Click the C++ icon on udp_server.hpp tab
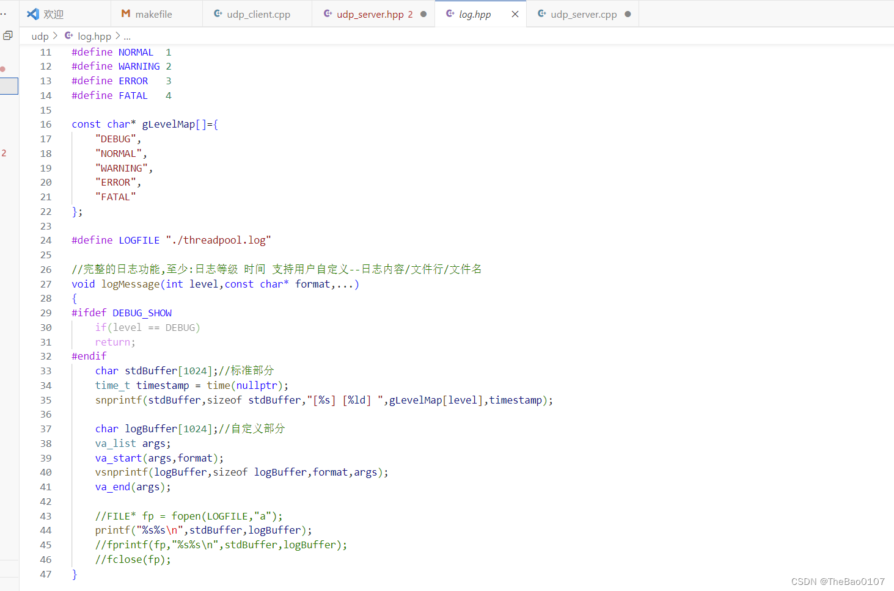The height and width of the screenshot is (591, 894). pyautogui.click(x=328, y=13)
